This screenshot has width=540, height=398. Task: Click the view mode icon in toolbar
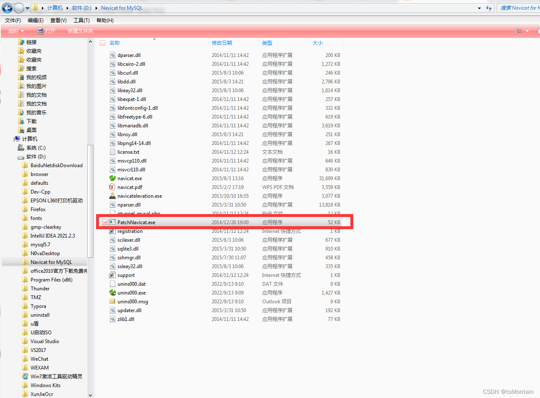[x=518, y=31]
